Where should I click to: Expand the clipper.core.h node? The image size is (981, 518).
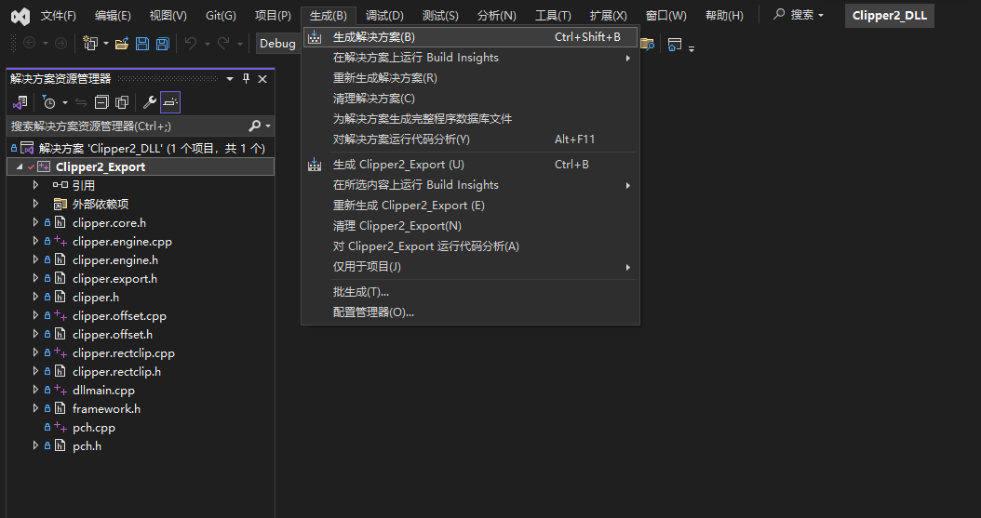(35, 222)
